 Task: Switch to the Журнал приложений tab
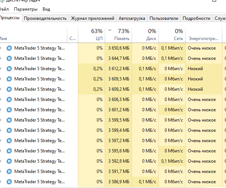tap(92, 18)
